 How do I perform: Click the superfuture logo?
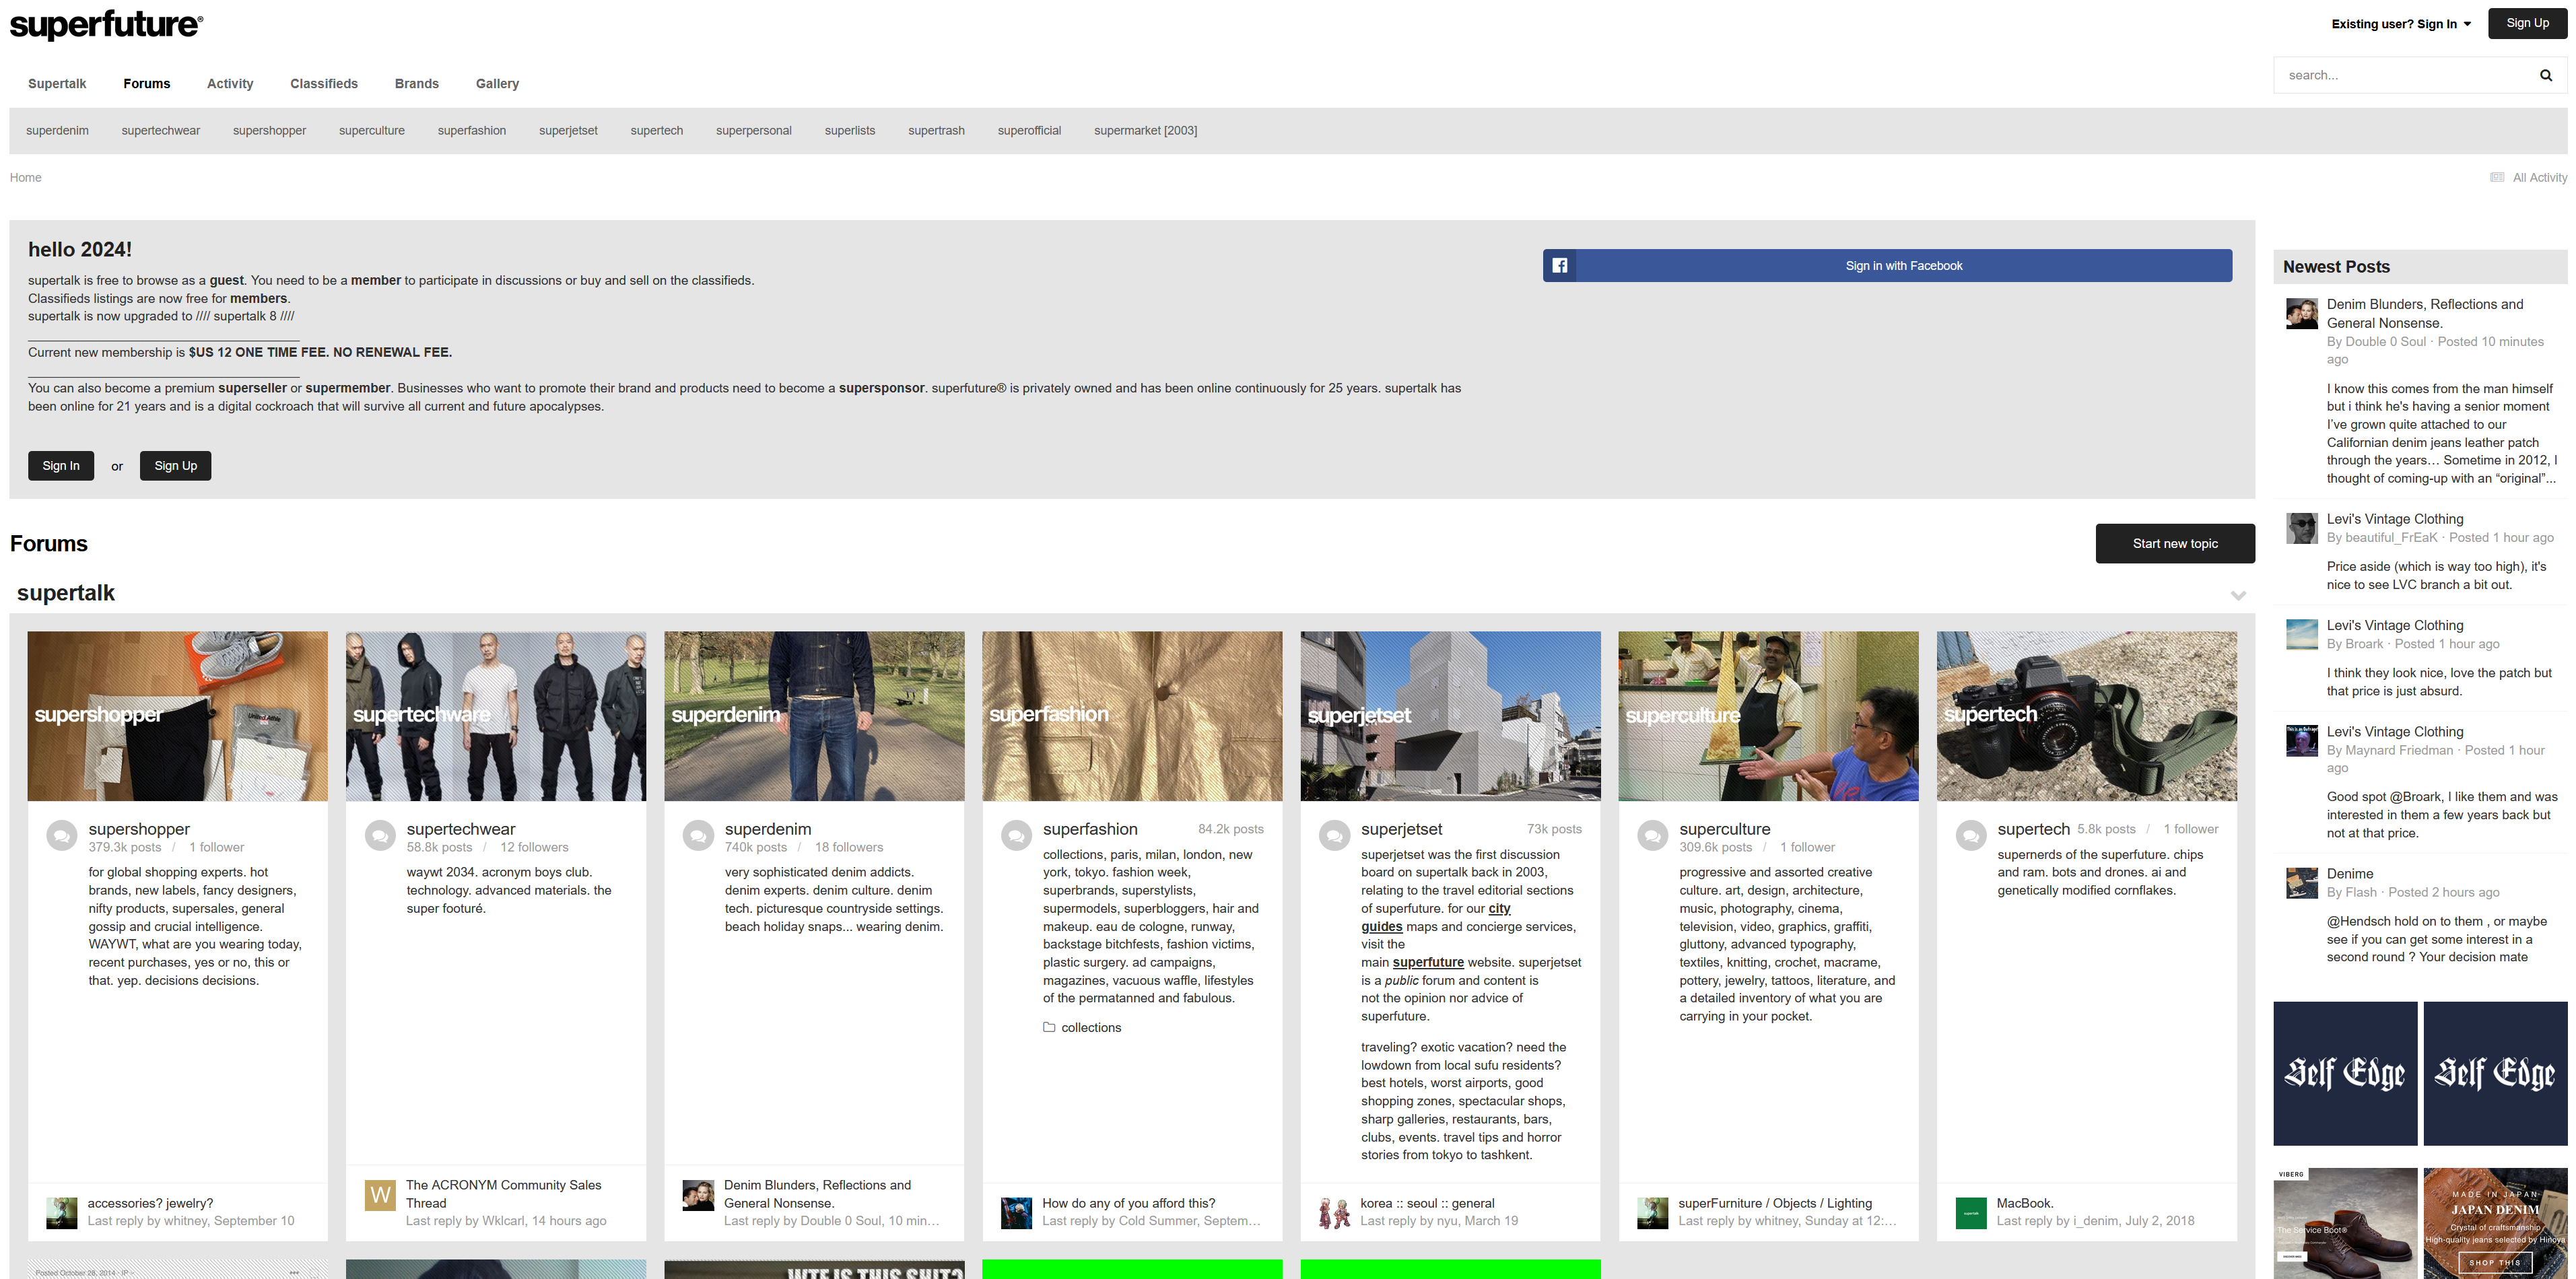(x=106, y=25)
